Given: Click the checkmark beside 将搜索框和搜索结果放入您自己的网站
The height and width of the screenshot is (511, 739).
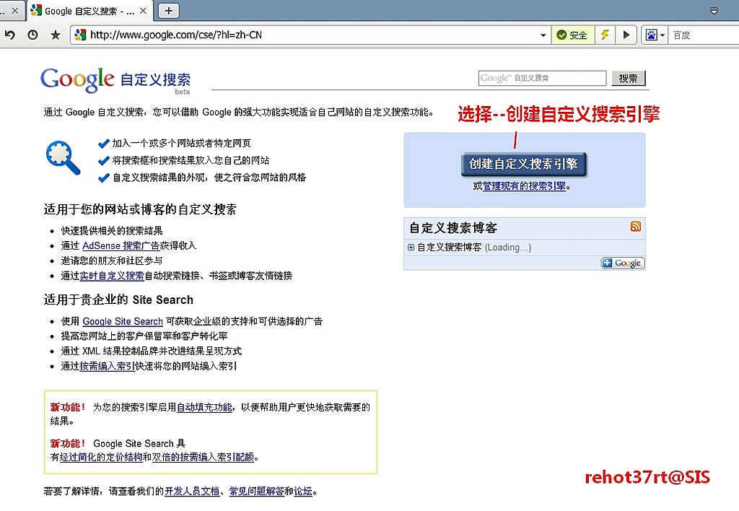Looking at the screenshot, I should (x=104, y=161).
